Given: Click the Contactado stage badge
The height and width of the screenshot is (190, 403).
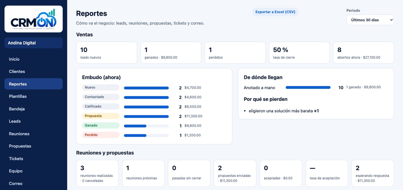Looking at the screenshot, I should point(101,97).
